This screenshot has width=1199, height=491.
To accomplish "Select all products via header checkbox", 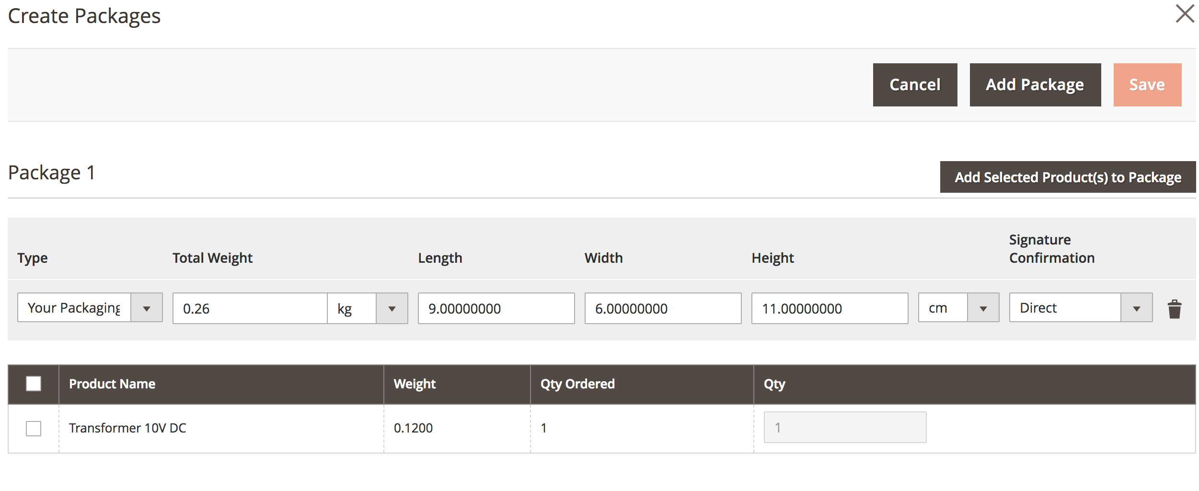I will 34,384.
